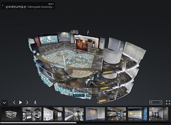Open the third thumbnail showing white pottery display
The image size is (171, 125).
pyautogui.click(x=53, y=114)
